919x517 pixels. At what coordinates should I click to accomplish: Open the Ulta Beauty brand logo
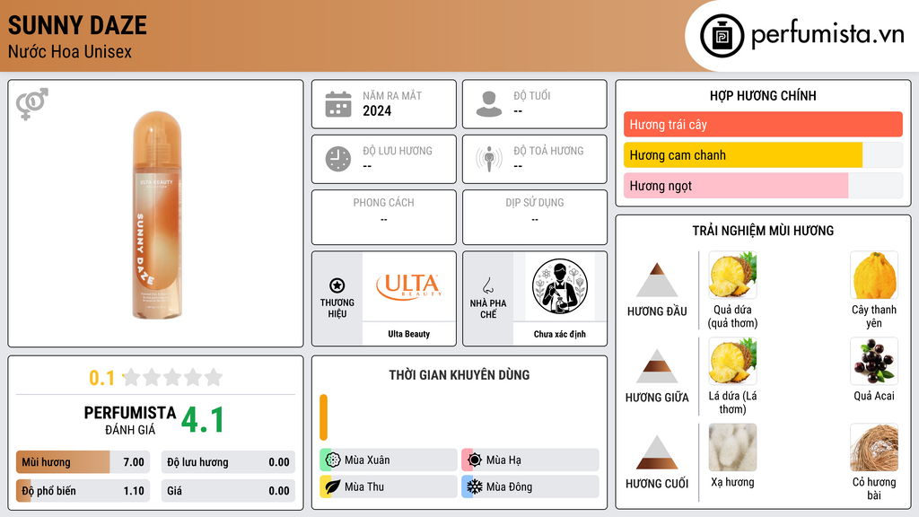tap(409, 286)
